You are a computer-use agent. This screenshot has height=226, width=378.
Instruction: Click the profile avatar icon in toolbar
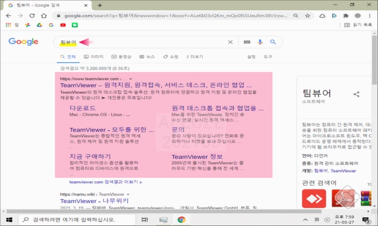pos(358,16)
